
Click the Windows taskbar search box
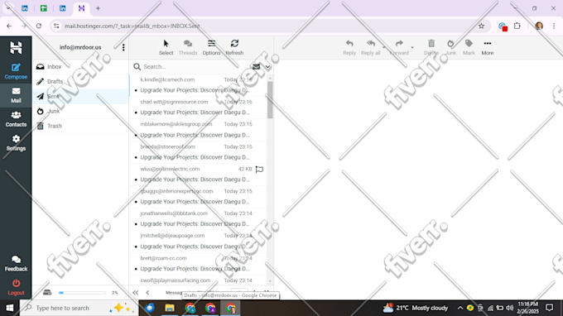coord(79,308)
